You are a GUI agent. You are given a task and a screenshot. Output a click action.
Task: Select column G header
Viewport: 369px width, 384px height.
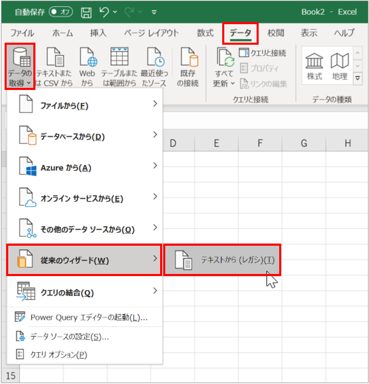(x=304, y=143)
